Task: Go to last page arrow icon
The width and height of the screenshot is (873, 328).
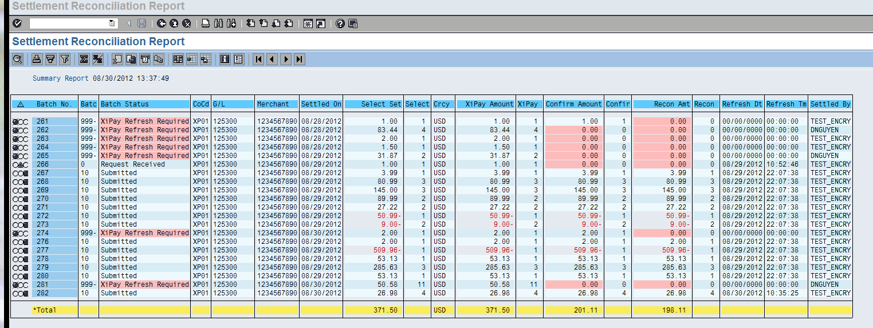Action: [x=300, y=59]
